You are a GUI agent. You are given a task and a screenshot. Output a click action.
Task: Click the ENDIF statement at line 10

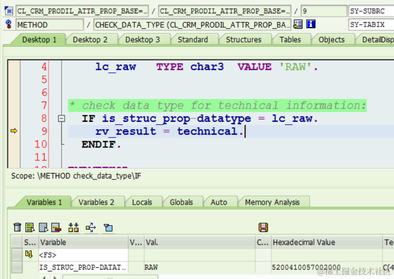tap(101, 144)
